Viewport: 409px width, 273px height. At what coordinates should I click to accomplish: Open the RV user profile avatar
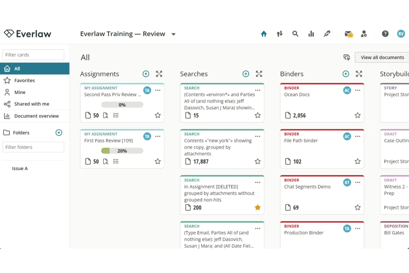(x=401, y=34)
